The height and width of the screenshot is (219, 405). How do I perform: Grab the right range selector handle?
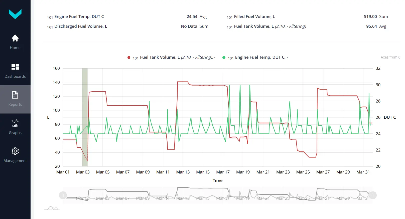coord(373,195)
